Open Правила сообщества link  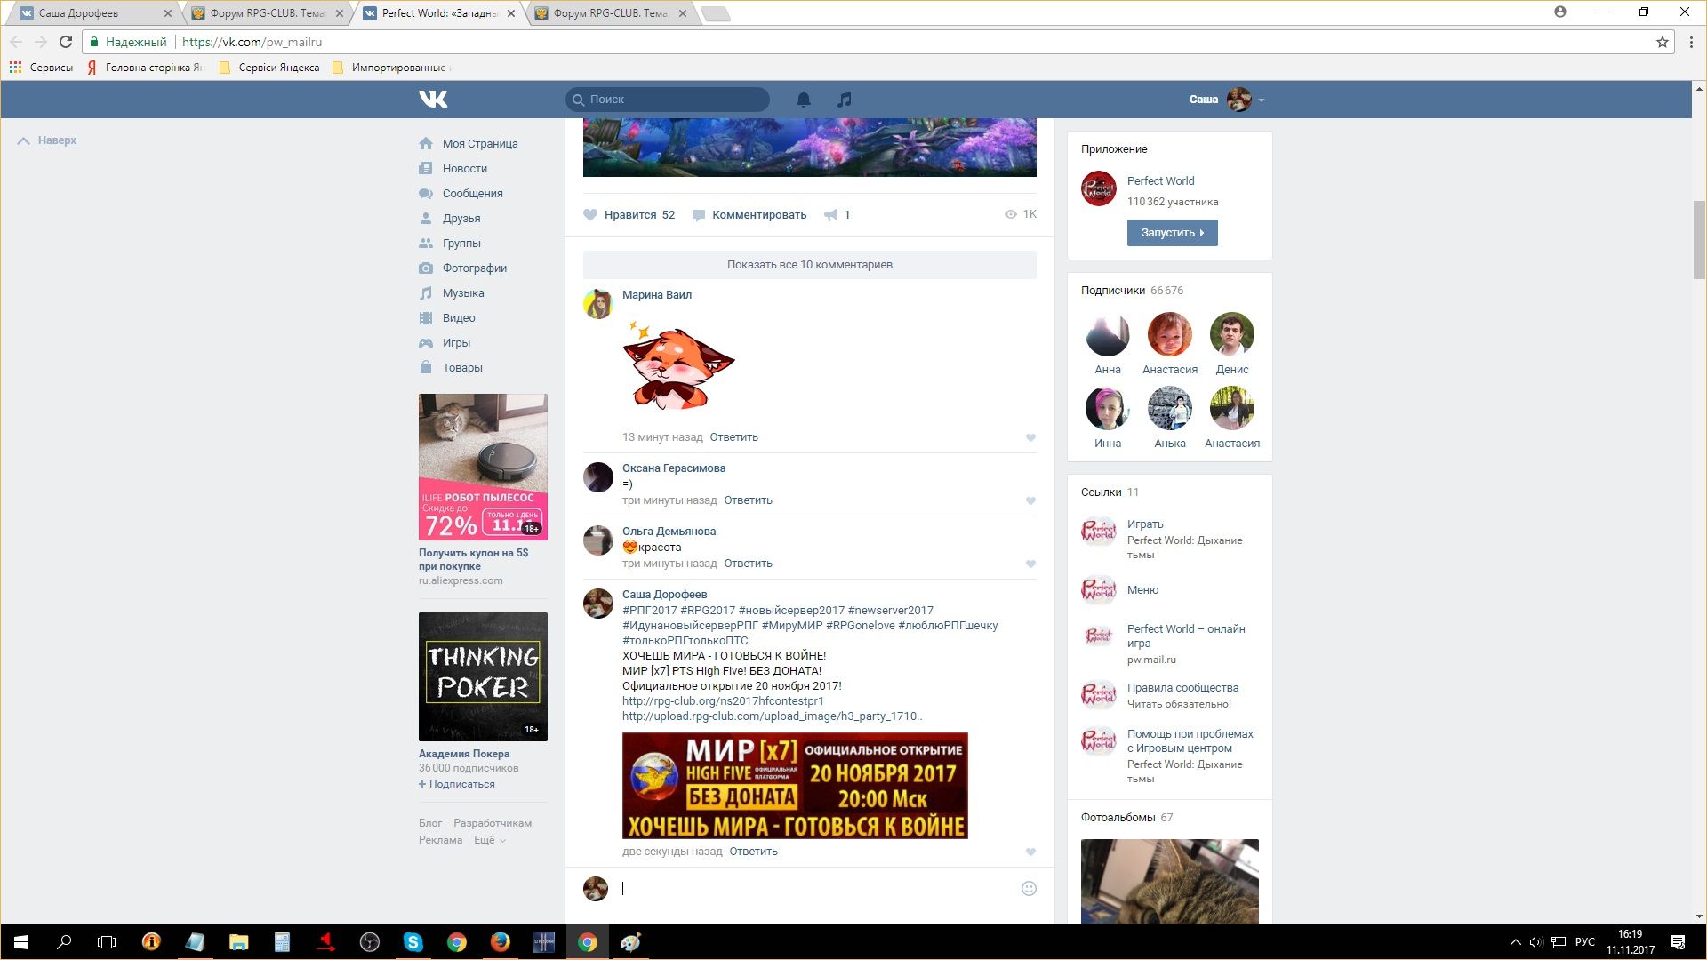1182,687
